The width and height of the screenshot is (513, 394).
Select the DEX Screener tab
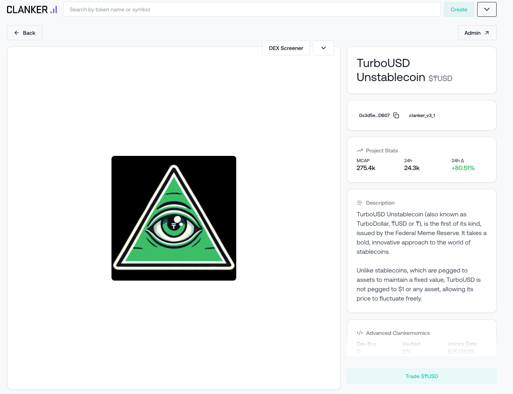coord(286,48)
